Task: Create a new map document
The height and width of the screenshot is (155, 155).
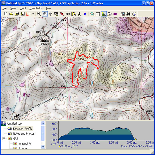Action: pos(5,14)
